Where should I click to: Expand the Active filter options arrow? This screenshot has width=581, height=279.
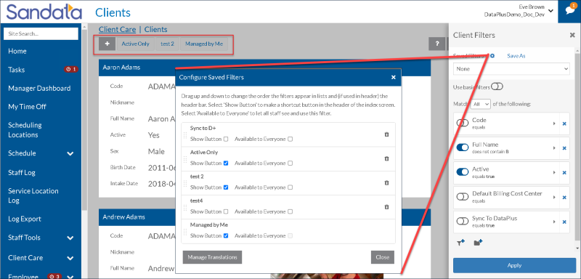(x=554, y=172)
